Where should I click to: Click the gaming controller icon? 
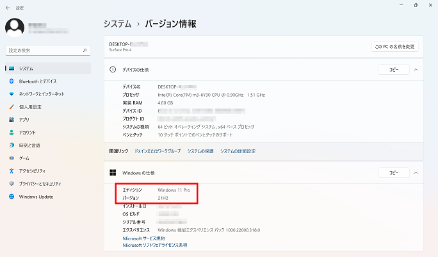[x=12, y=158]
